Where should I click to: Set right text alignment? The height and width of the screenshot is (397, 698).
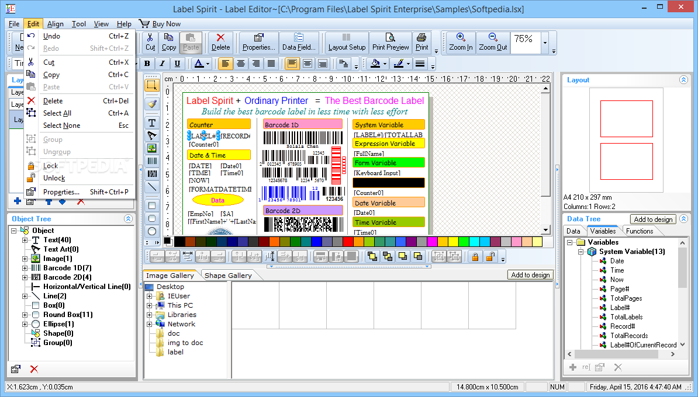pyautogui.click(x=256, y=64)
